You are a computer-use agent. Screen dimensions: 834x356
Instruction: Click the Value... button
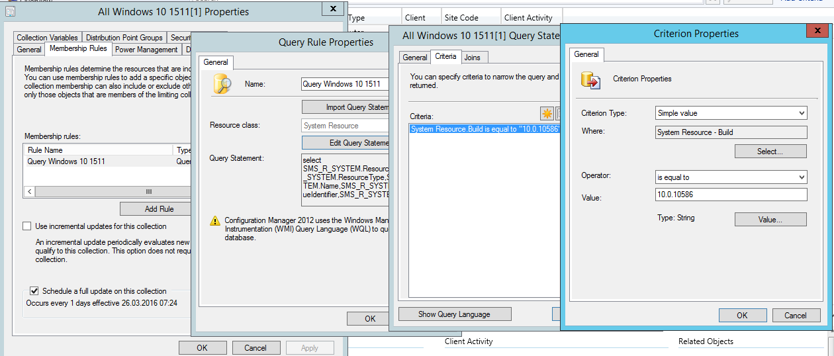click(770, 219)
